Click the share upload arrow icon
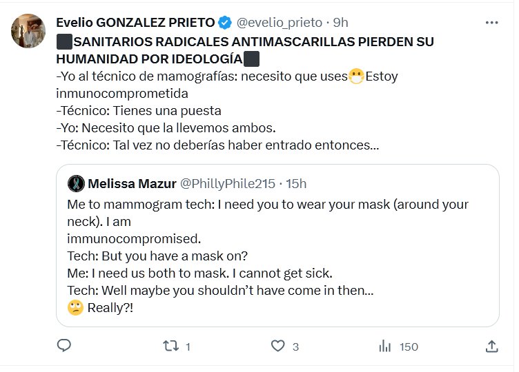Screen dimensions: 519x372 [x=491, y=346]
